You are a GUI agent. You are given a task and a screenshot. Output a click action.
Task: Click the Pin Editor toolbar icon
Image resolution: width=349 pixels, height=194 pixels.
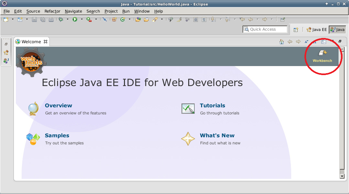point(283,20)
